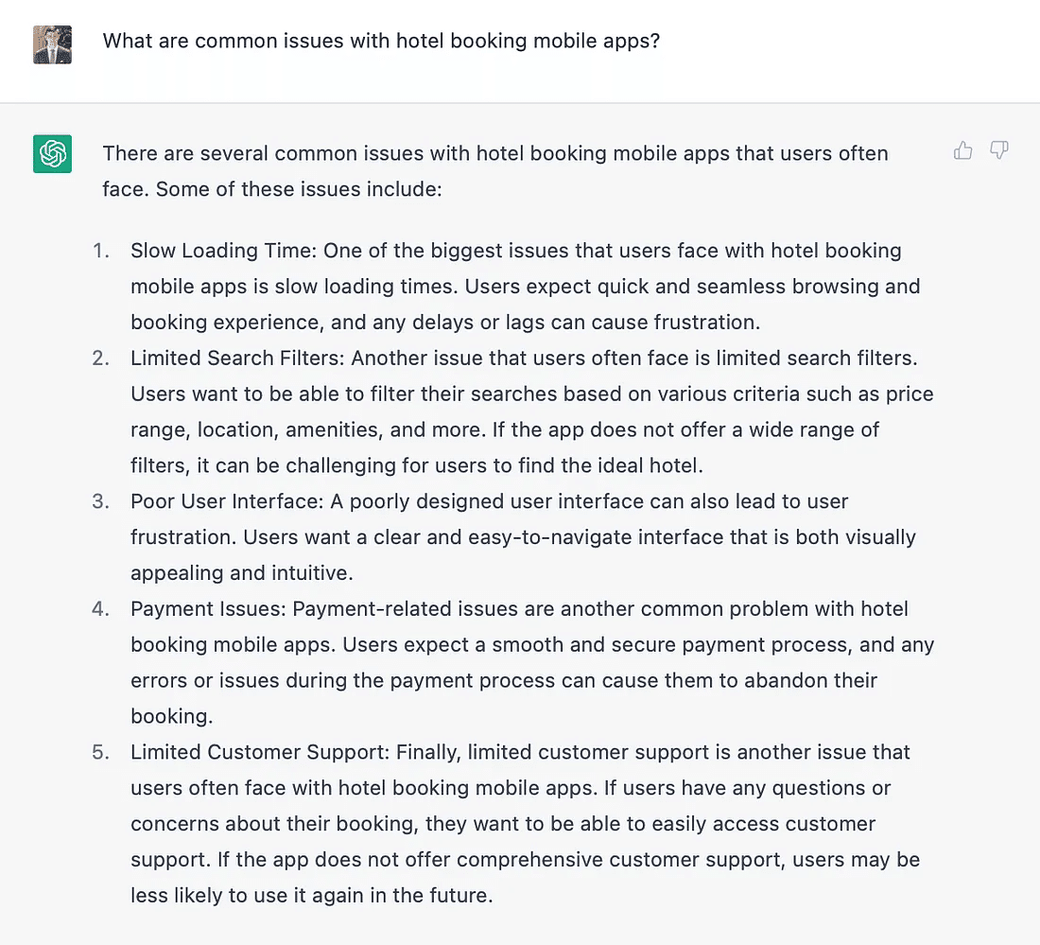Click the response's opening sentence

[494, 153]
